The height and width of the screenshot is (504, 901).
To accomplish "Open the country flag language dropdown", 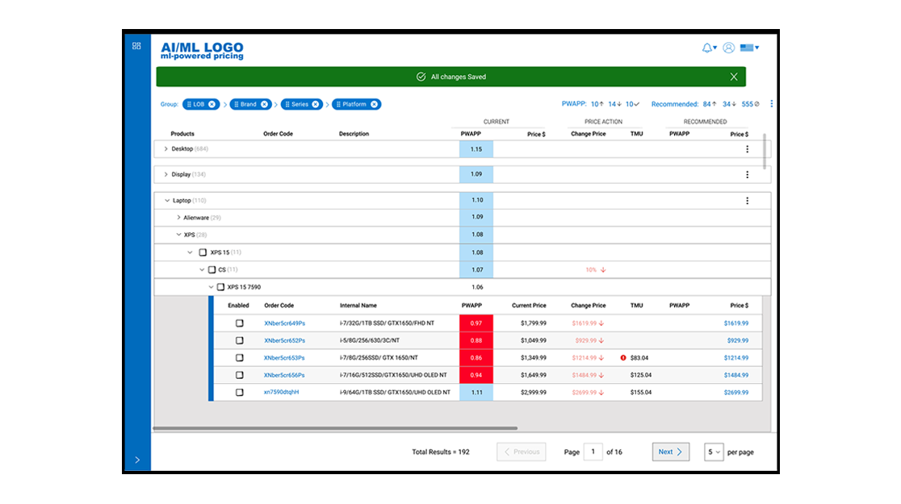I will [x=750, y=48].
